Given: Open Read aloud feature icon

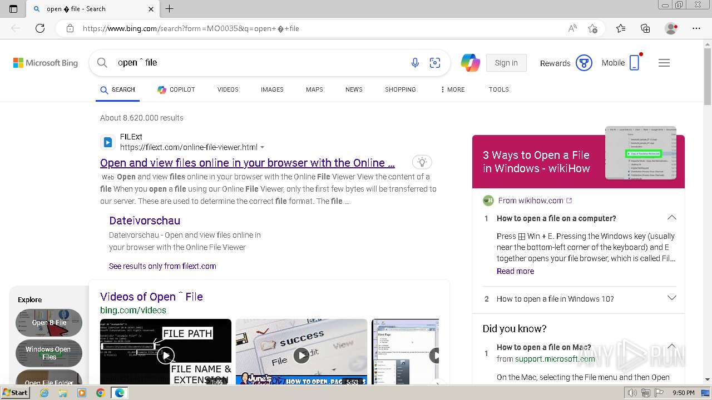Looking at the screenshot, I should pyautogui.click(x=572, y=28).
